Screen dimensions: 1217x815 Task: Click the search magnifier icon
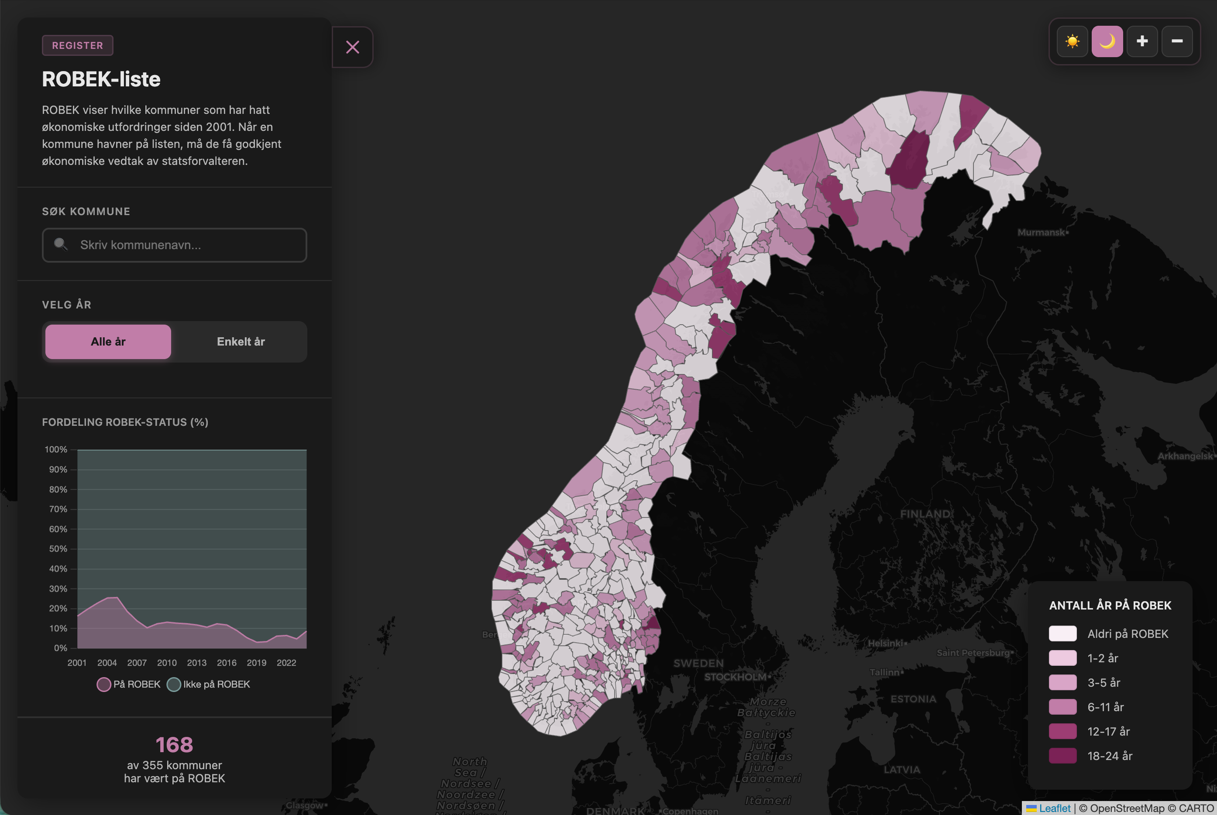tap(61, 244)
